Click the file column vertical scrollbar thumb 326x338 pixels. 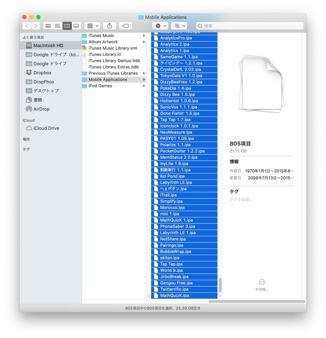(220, 285)
